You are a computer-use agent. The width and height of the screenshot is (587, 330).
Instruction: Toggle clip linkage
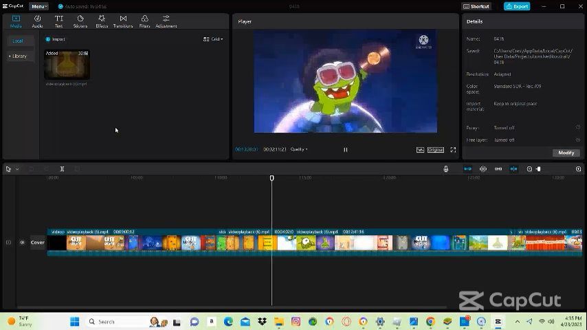[498, 169]
